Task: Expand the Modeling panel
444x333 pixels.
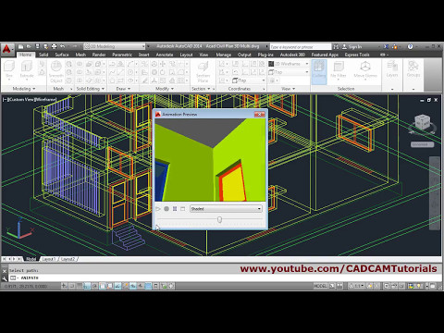Action: (x=24, y=89)
